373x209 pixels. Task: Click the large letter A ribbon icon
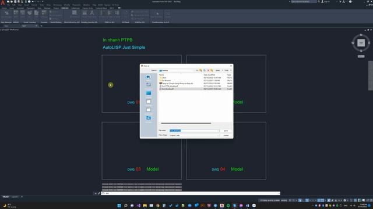[92, 13]
